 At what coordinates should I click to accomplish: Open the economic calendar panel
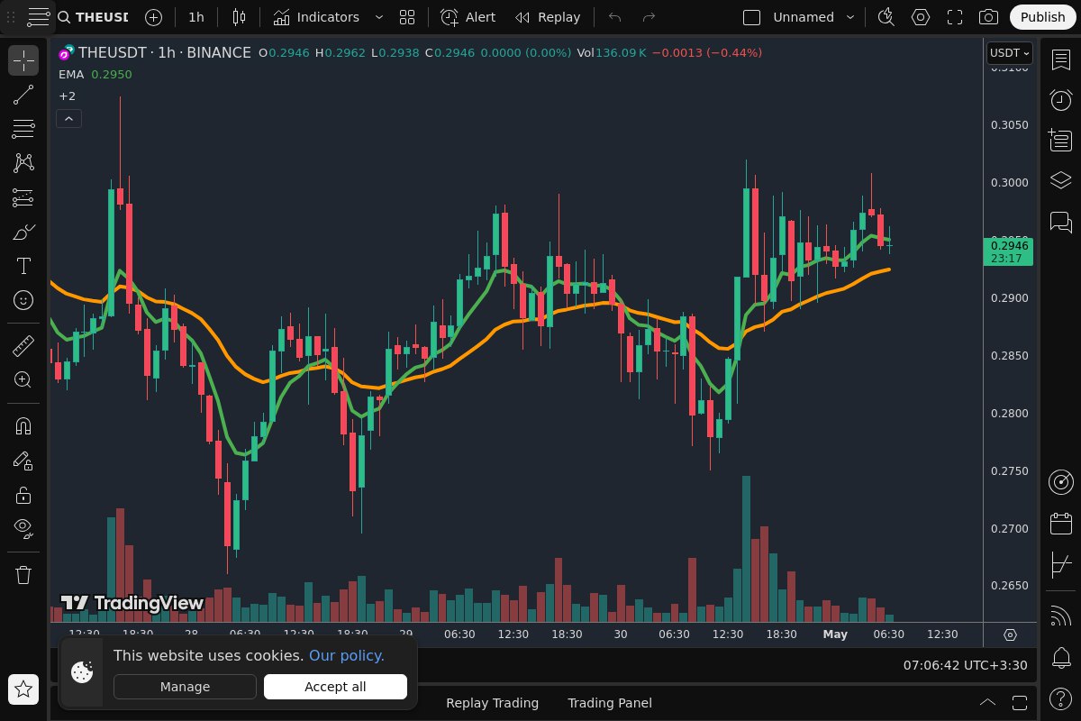pyautogui.click(x=1060, y=523)
